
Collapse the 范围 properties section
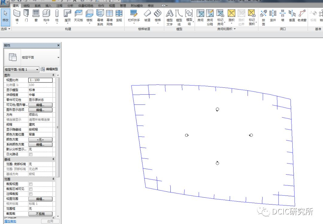click(53, 179)
